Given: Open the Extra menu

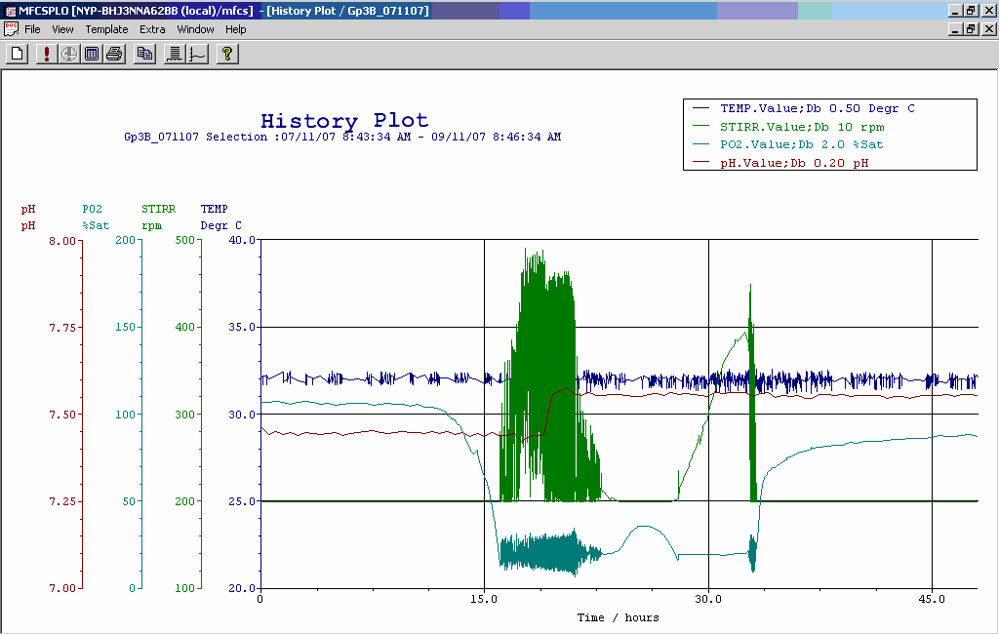Looking at the screenshot, I should click(152, 29).
